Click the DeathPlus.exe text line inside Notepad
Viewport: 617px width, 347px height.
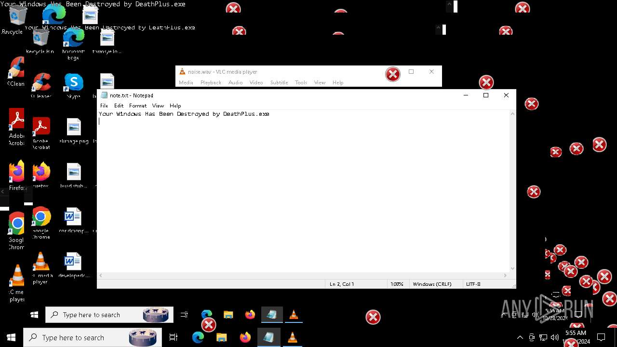point(184,114)
